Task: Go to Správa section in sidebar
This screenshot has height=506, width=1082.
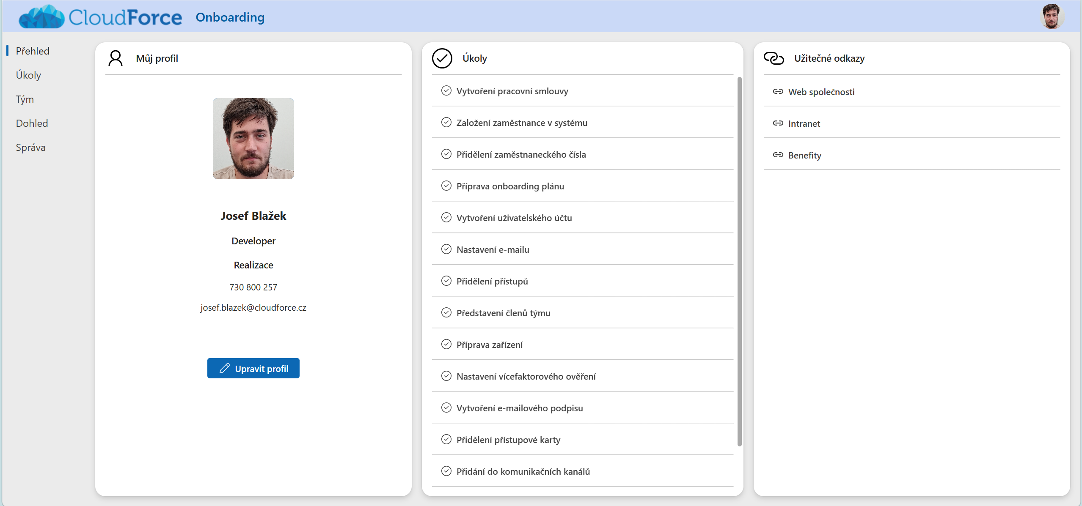Action: click(x=30, y=148)
